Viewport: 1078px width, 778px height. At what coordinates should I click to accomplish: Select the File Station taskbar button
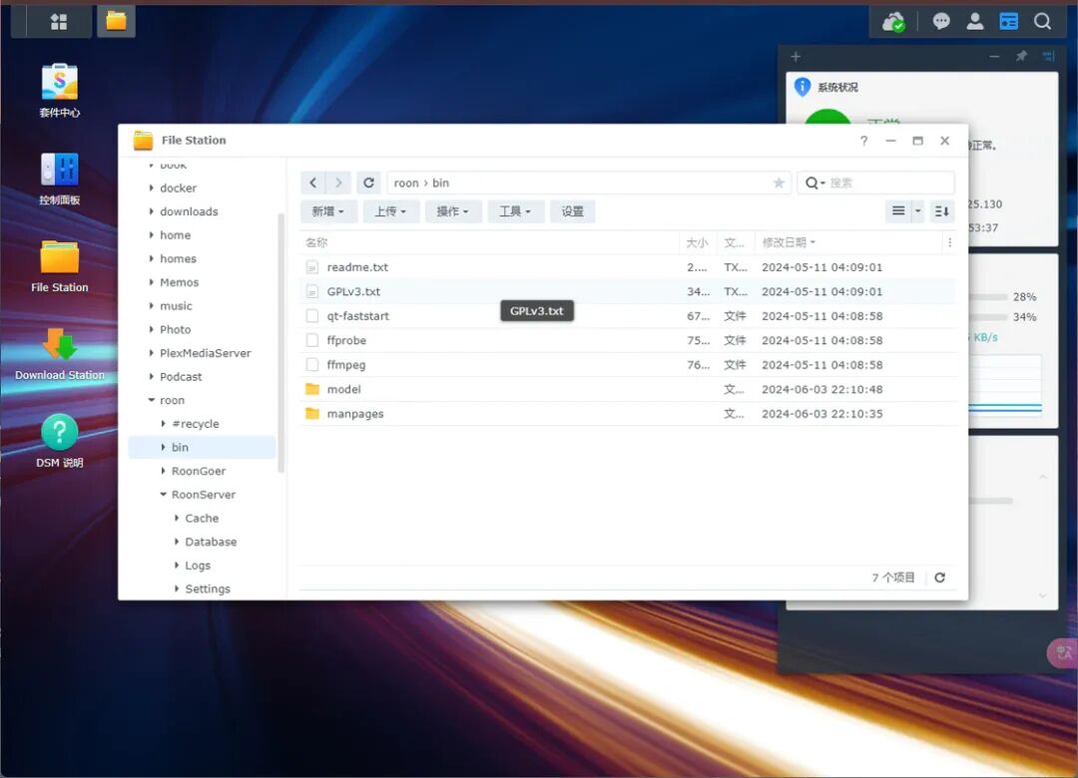pyautogui.click(x=116, y=22)
